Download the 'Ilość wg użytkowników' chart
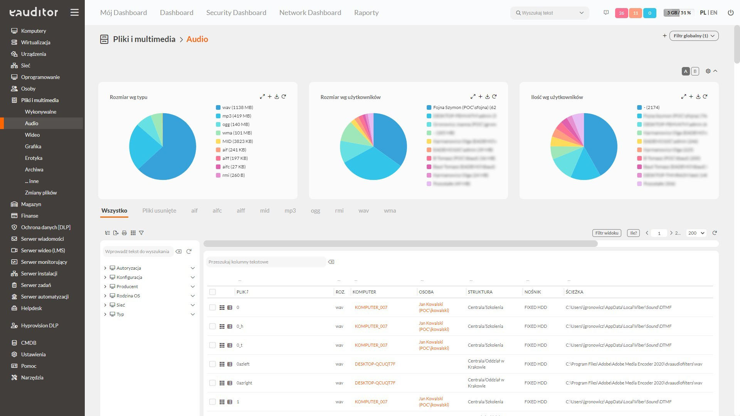The height and width of the screenshot is (416, 740). [x=698, y=97]
